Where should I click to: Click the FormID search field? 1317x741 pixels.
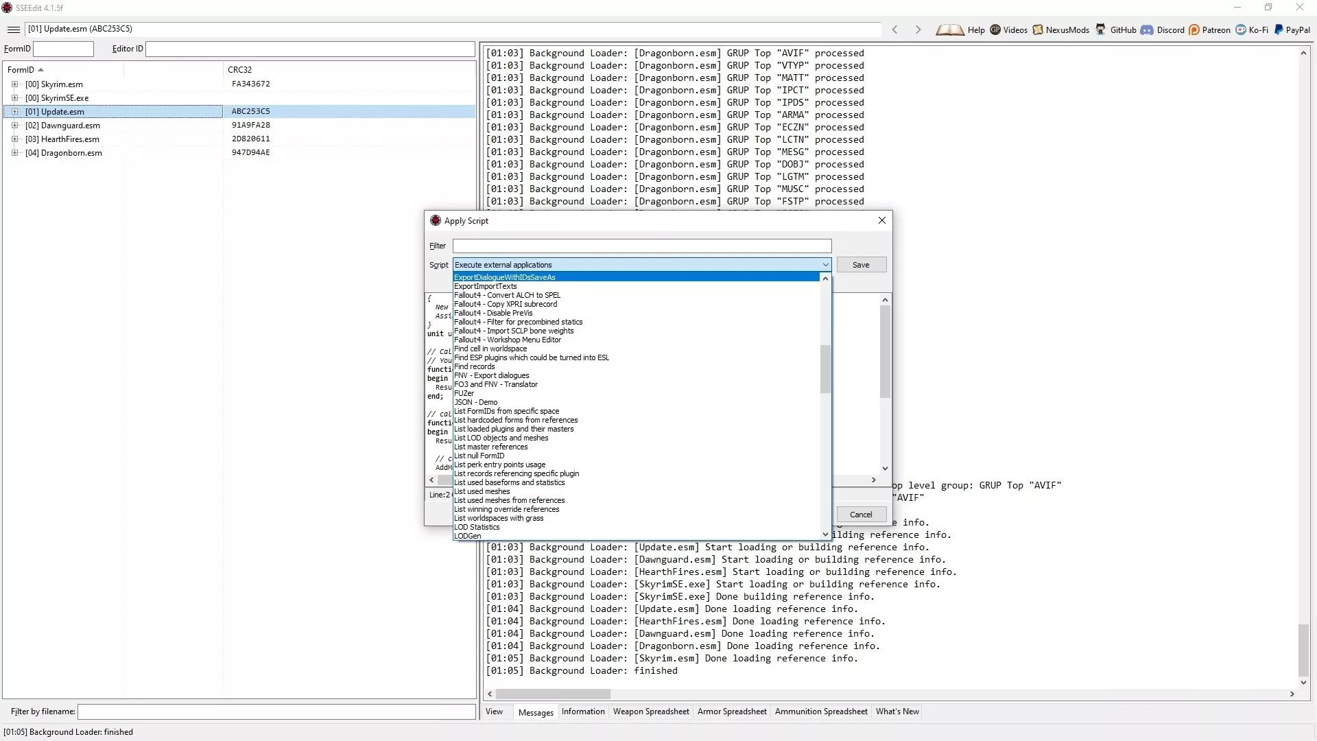(x=63, y=49)
